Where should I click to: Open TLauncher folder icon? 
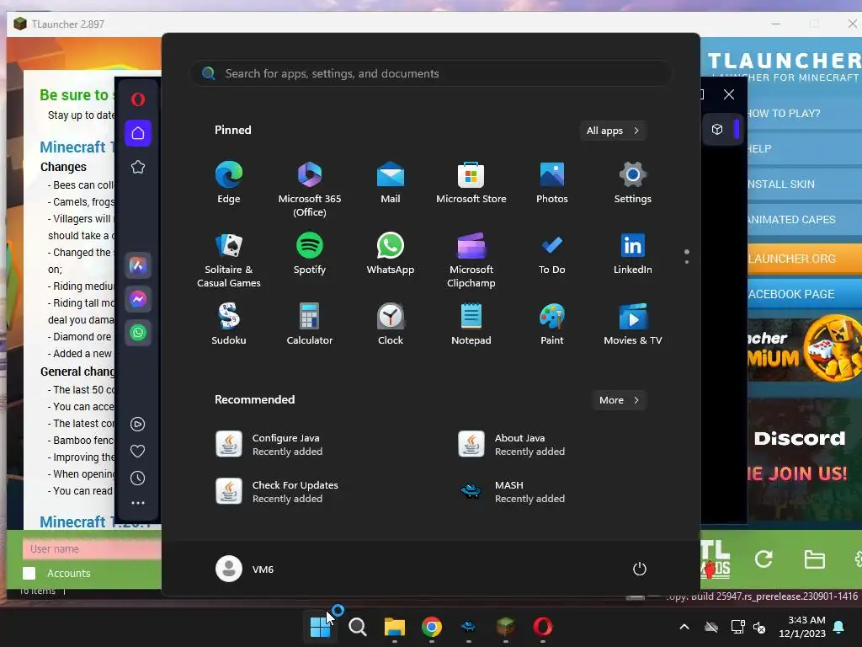point(814,559)
